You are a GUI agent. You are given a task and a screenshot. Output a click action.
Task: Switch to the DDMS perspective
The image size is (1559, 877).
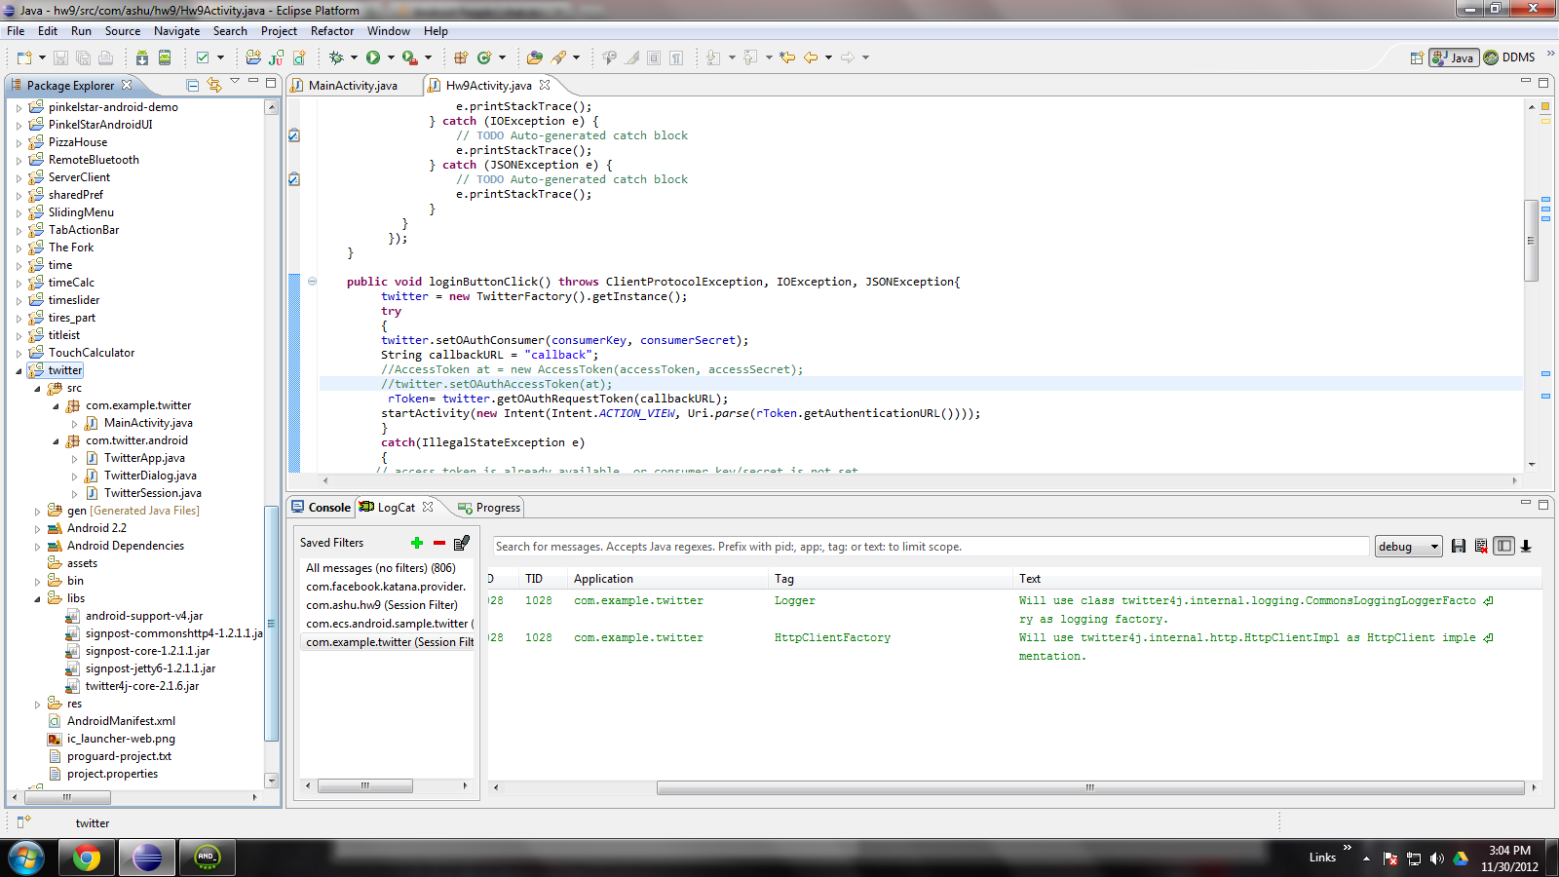[1509, 57]
